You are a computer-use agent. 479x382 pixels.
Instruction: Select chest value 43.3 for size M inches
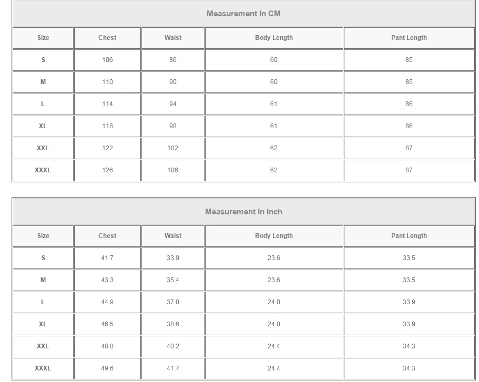(107, 280)
